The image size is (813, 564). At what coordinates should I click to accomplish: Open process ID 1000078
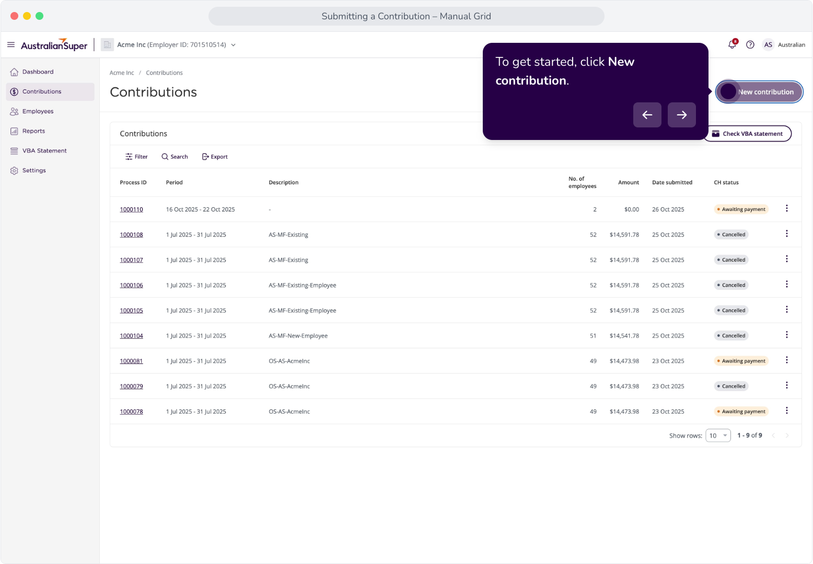(131, 412)
